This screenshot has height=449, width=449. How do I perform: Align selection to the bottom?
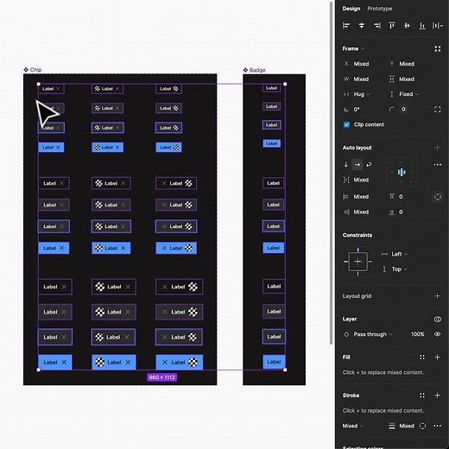tap(422, 26)
